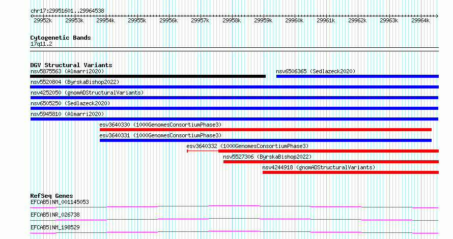Open nsv4244918 (gnomADStructuralVariants) label
This screenshot has width=453, height=239.
(319, 167)
